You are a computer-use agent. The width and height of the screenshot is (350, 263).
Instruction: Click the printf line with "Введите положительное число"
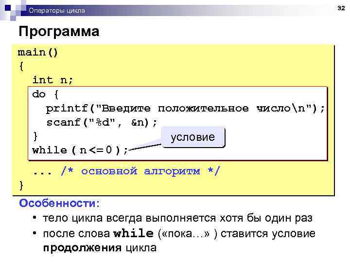pyautogui.click(x=185, y=109)
